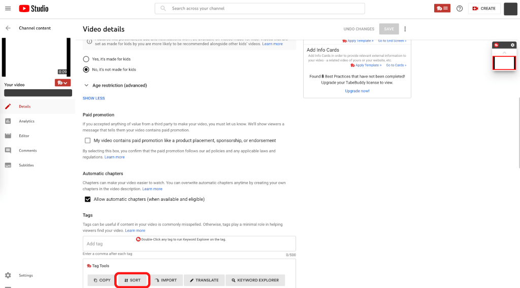The width and height of the screenshot is (520, 288).
Task: Open the hamburger navigation menu
Action: [8, 8]
